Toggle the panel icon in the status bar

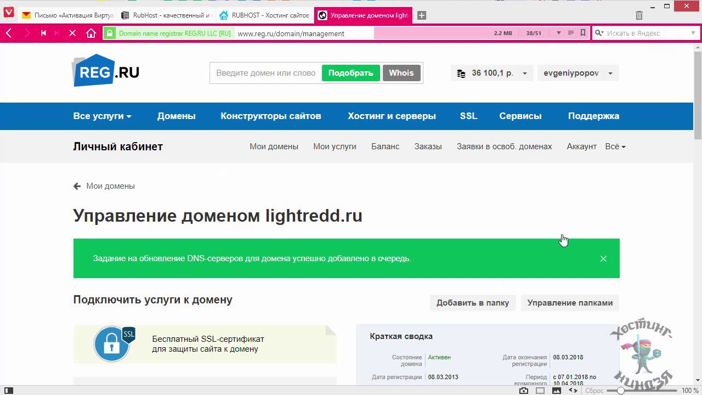point(8,391)
